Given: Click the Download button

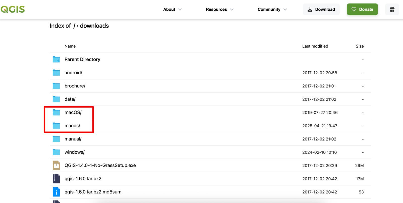Looking at the screenshot, I should click(321, 9).
